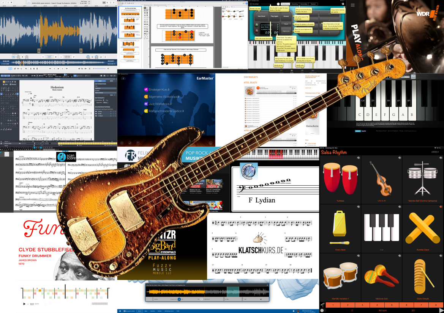This screenshot has width=444, height=313.
Task: Mute the Martillo Variation 1 bongos
Action: (359, 256)
